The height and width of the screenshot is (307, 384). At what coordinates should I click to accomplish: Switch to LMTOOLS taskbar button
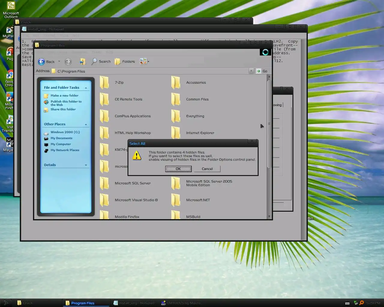[182, 303]
